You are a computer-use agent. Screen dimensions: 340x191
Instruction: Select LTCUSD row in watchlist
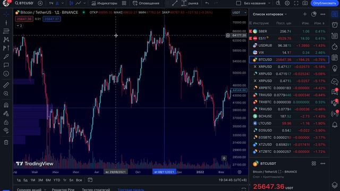tap(289, 123)
